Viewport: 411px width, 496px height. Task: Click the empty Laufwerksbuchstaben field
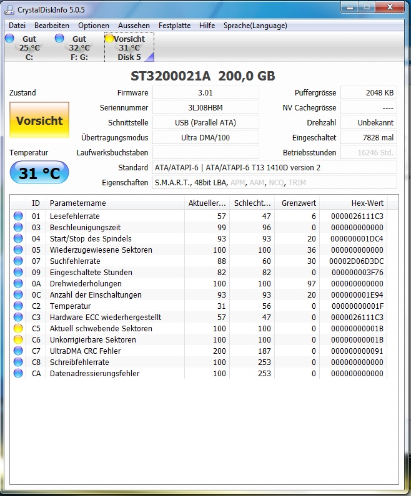pos(205,152)
